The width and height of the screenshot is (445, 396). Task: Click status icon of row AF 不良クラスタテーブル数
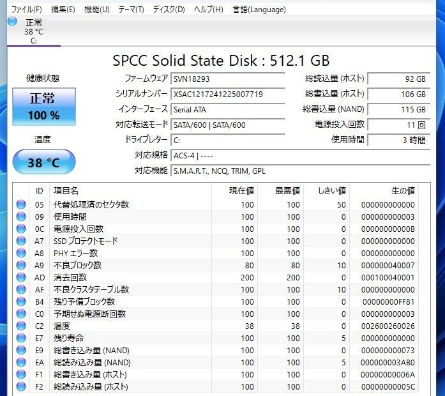[x=21, y=289]
